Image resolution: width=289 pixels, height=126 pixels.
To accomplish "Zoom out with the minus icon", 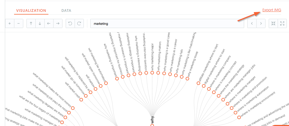I will coord(19,23).
